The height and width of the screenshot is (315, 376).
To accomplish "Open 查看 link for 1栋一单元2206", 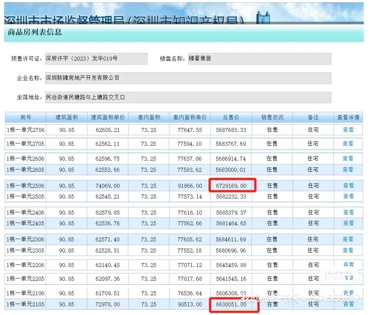I will pyautogui.click(x=348, y=265).
